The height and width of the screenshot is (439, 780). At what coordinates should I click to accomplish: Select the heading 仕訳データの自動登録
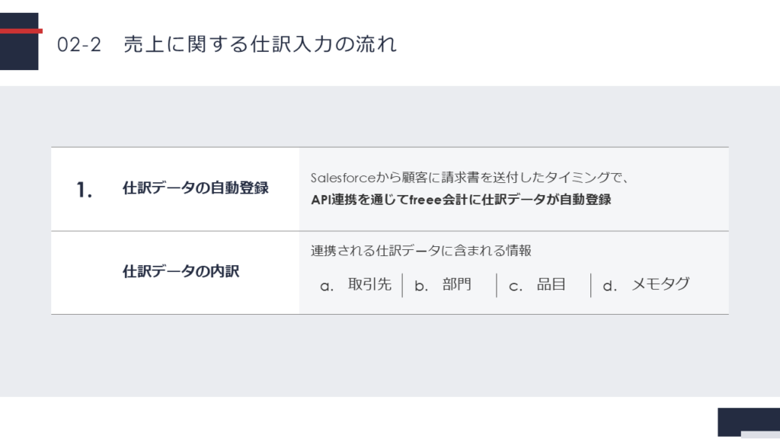tap(196, 188)
